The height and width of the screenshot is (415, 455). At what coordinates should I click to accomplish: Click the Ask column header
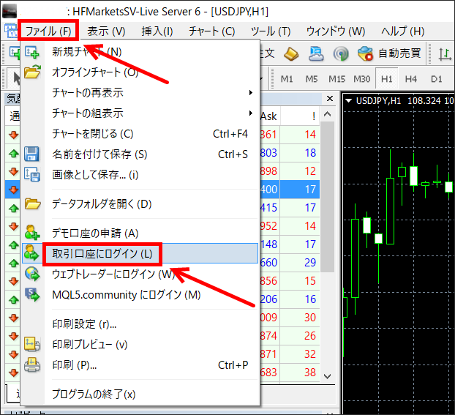268,116
